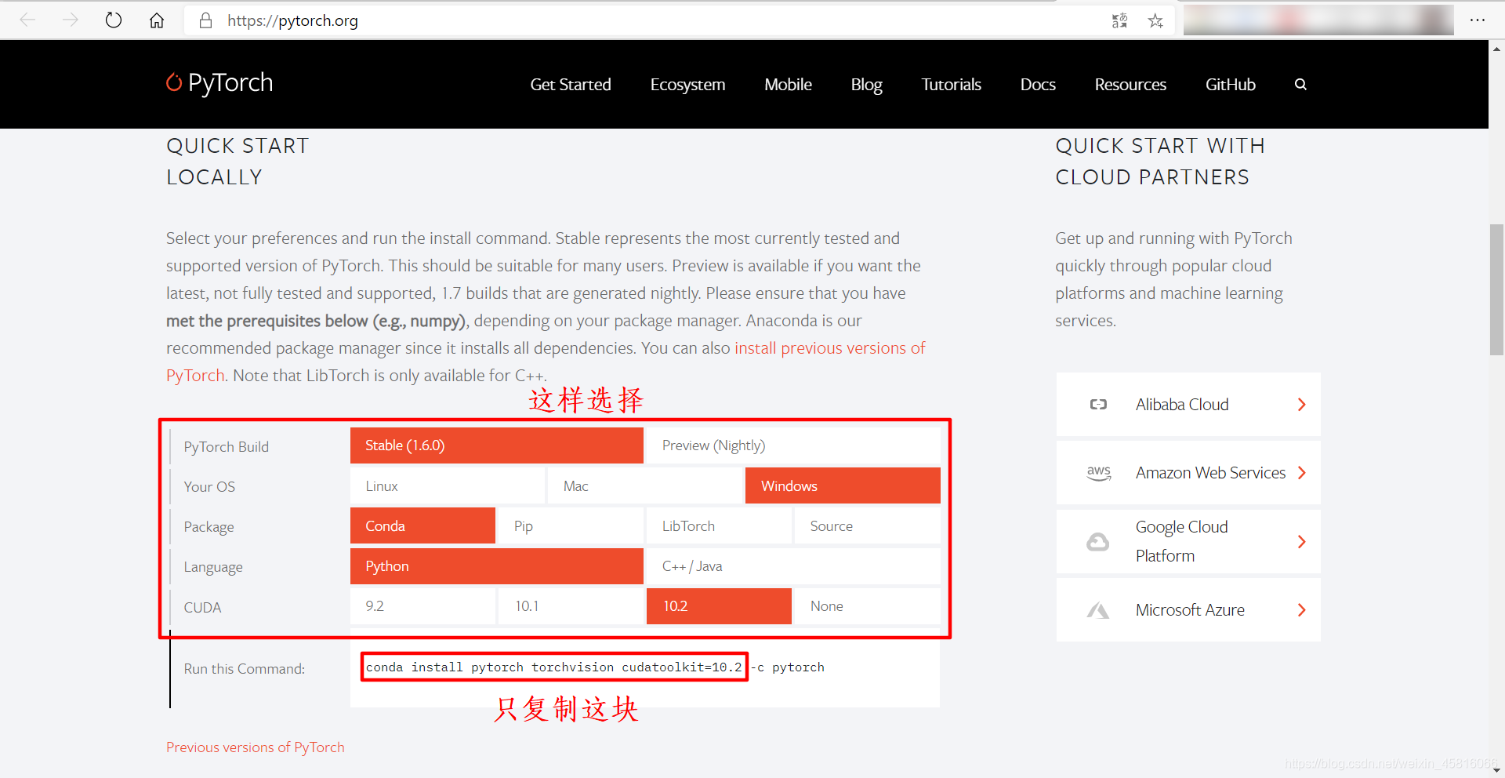Select Source package option
The width and height of the screenshot is (1505, 778).
tap(867, 526)
